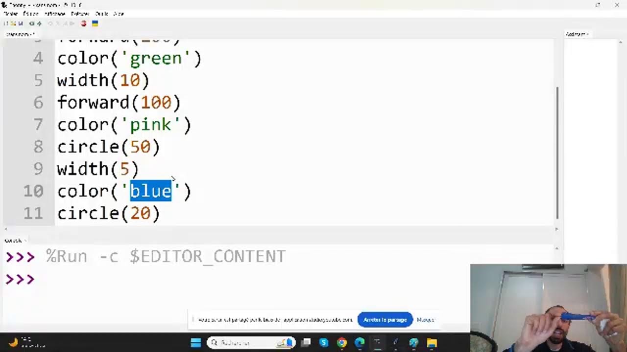The width and height of the screenshot is (627, 352).
Task: Click on the color('green') code line
Action: pos(129,58)
